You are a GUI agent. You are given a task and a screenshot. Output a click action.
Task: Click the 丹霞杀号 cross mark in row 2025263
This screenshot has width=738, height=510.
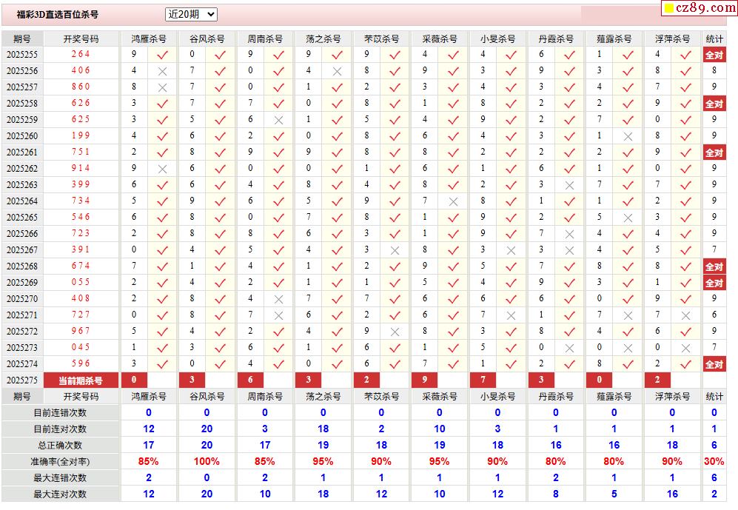[569, 185]
